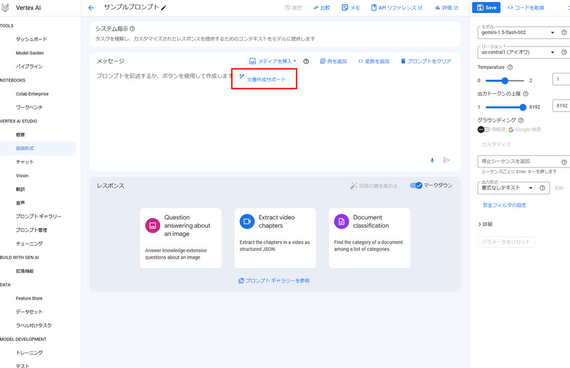Viewport: 570px width, 368px height.
Task: Click the help icon beside 出力トークンの上限
Action: tap(526, 94)
